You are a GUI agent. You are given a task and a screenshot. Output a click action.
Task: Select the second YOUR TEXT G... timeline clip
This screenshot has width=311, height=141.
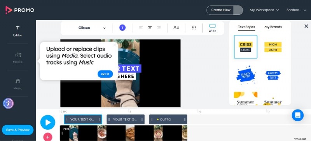126,119
